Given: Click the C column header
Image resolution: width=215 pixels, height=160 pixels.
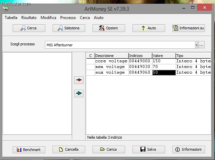Looking at the screenshot, I should click(91, 56).
